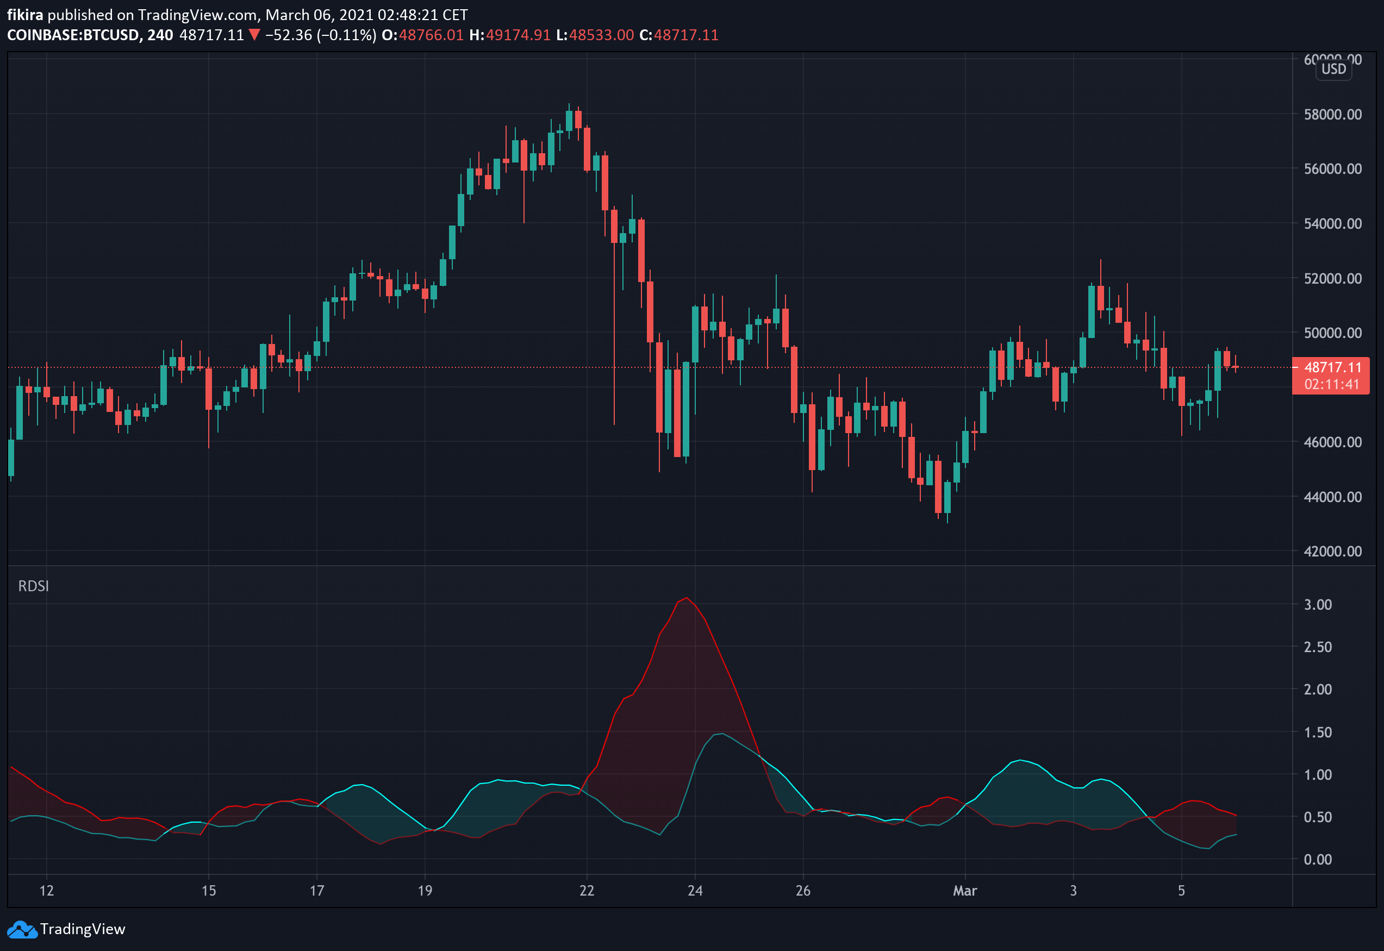Click the red down-arrow price change indicator
Screen dimensions: 1384x951
coord(254,35)
